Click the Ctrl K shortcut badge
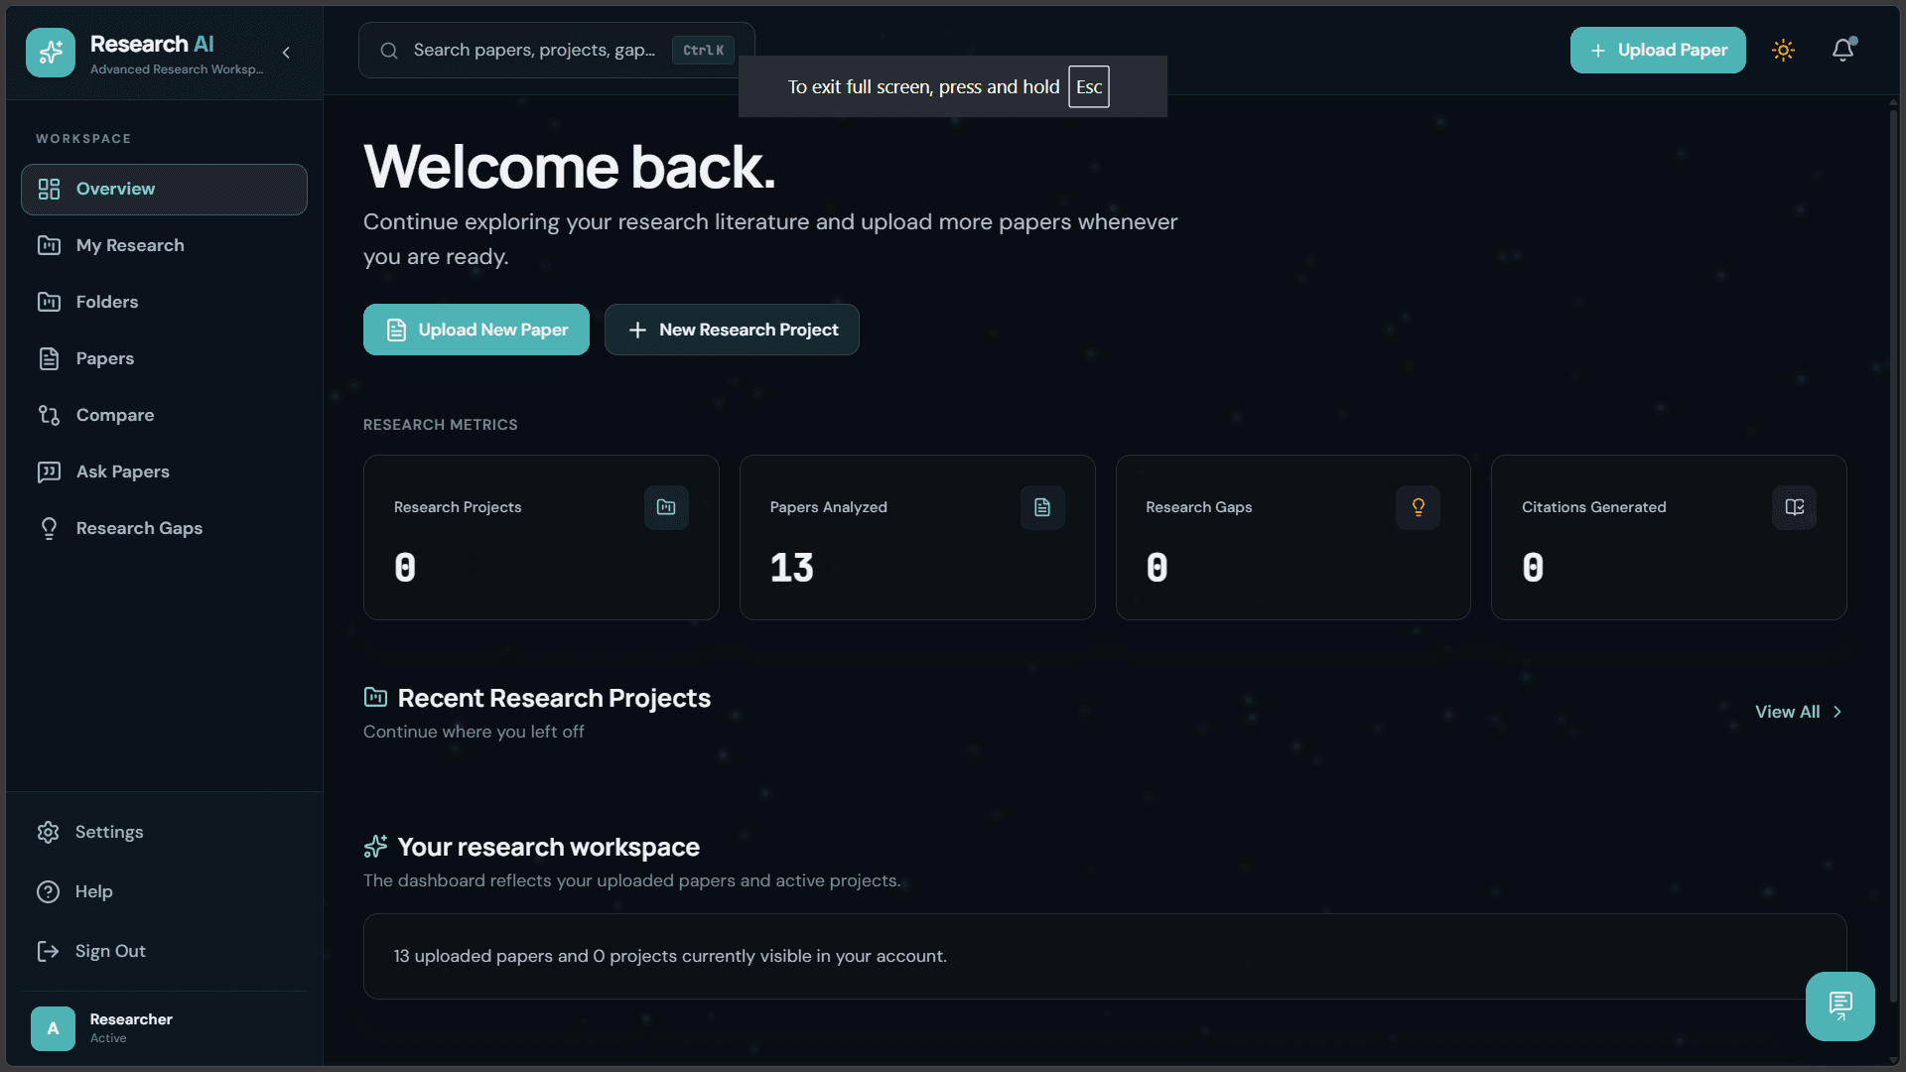1906x1072 pixels. (703, 51)
